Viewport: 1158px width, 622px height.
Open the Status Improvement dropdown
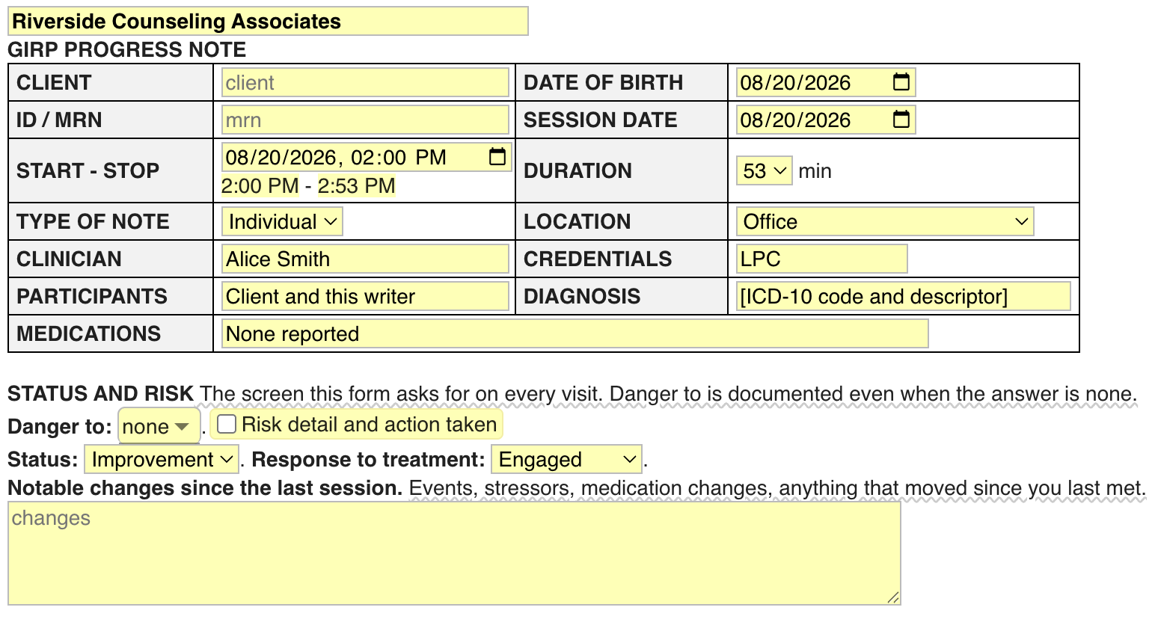[162, 459]
